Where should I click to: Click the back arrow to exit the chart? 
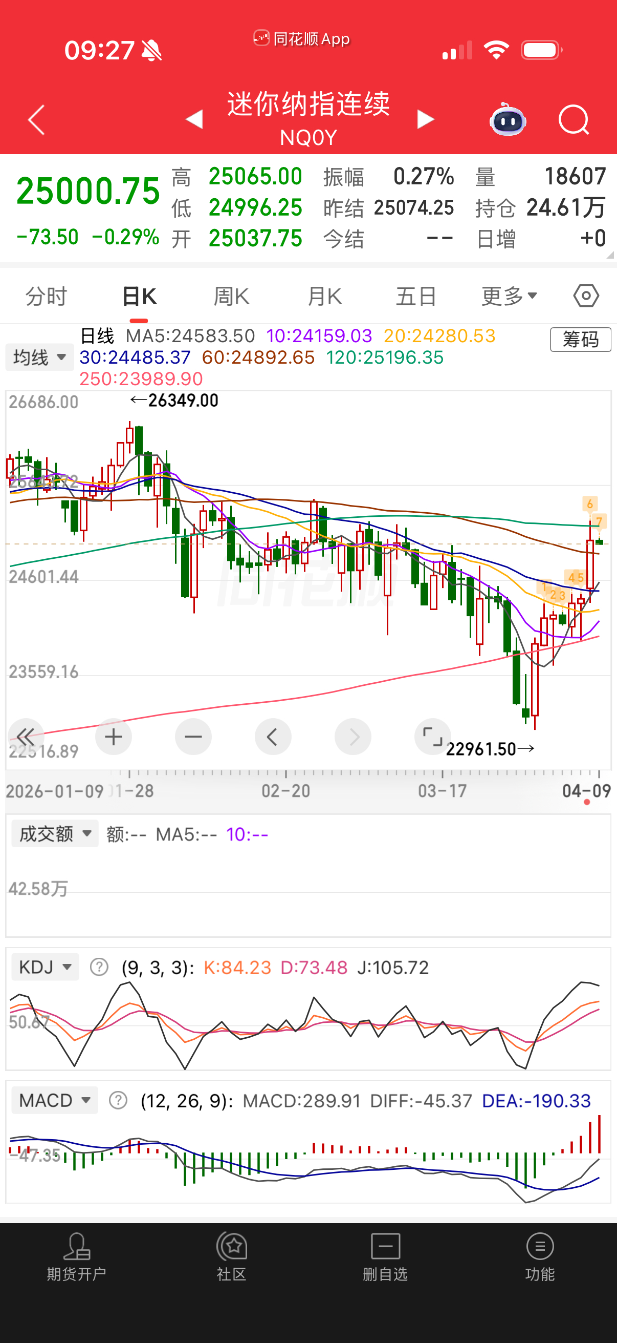[x=35, y=119]
